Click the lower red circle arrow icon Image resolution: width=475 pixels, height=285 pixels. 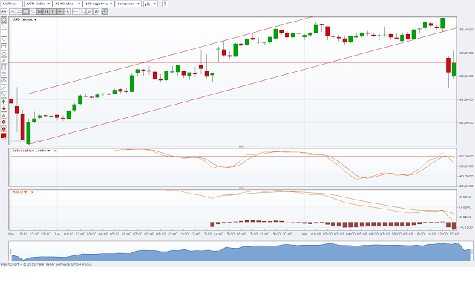click(x=4, y=128)
